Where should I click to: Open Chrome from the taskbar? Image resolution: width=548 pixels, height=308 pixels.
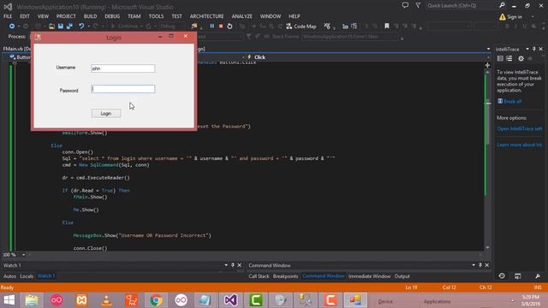tap(156, 300)
